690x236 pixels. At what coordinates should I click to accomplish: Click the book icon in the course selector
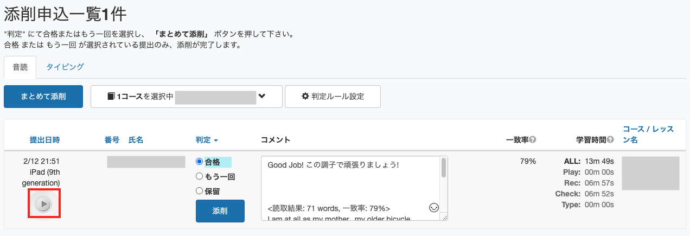[x=111, y=97]
